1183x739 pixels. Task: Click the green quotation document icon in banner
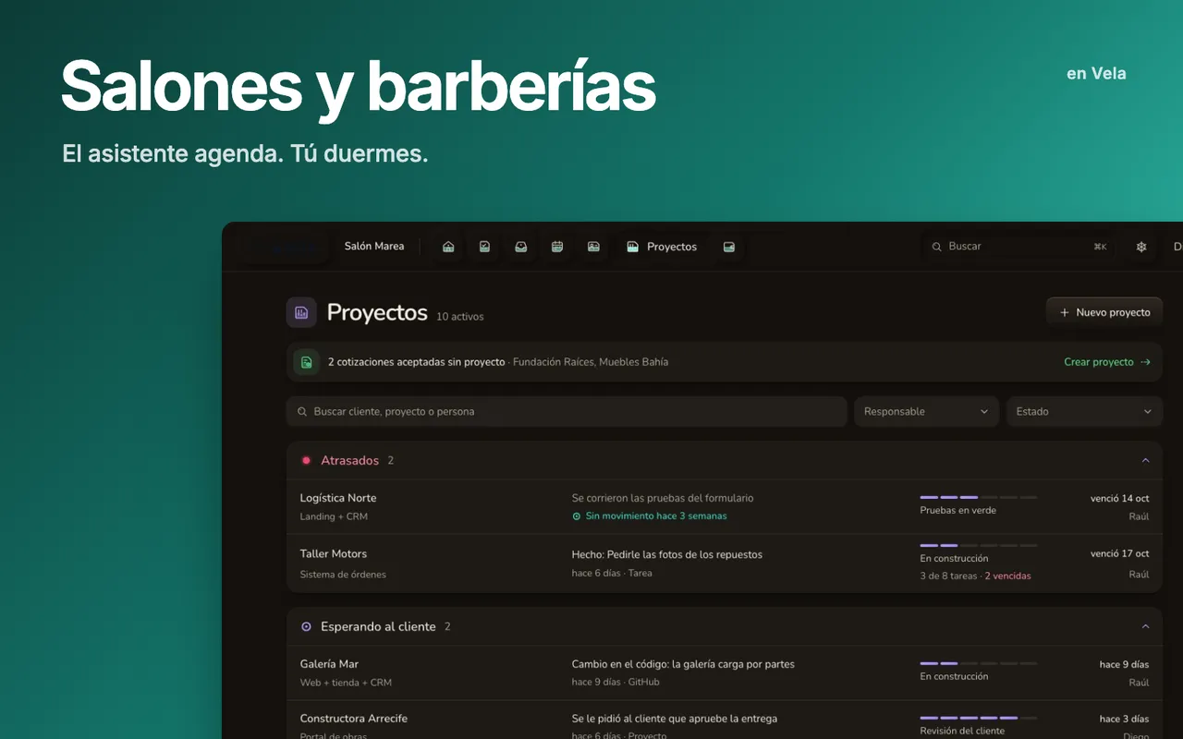coord(307,362)
